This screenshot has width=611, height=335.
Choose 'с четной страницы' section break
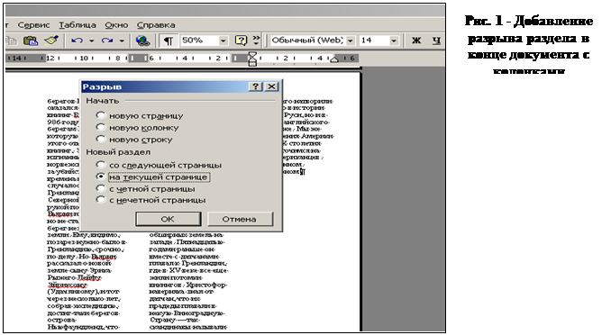(x=101, y=188)
